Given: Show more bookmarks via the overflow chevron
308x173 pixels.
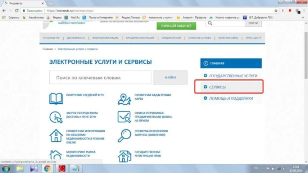Looking at the screenshot, I should [x=303, y=18].
